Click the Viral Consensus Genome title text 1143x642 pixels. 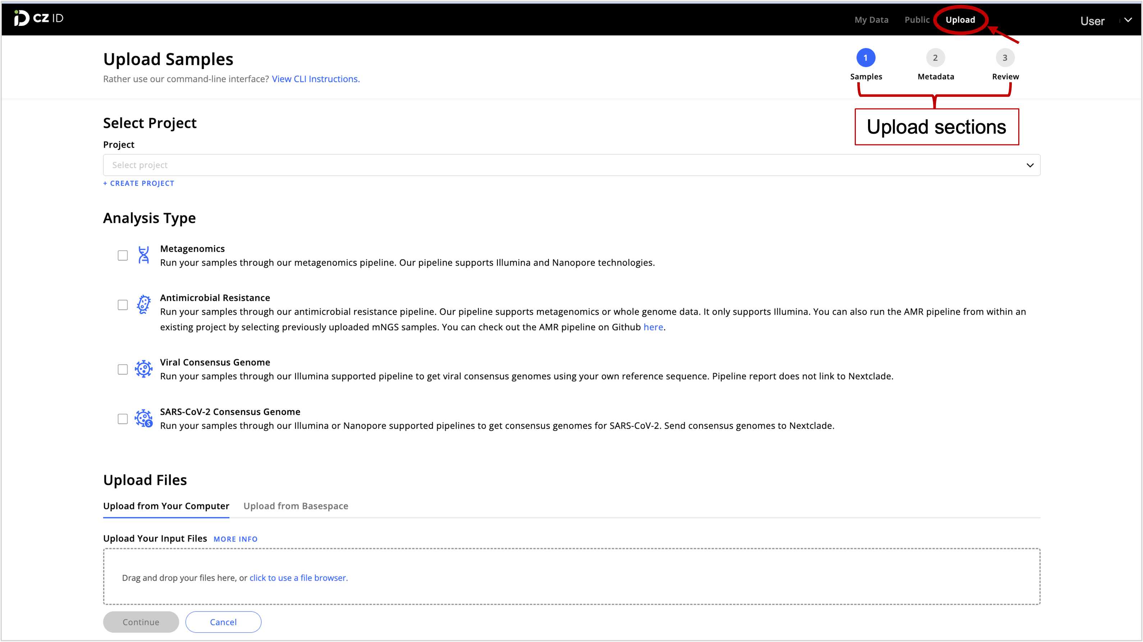point(215,362)
